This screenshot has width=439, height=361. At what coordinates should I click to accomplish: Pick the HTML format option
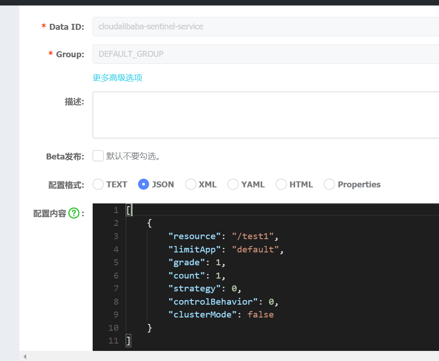281,185
